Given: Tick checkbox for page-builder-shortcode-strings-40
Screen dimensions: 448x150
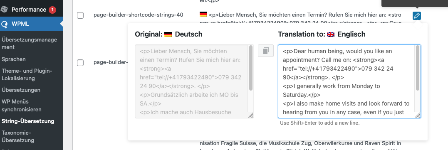Looking at the screenshot, I should coord(80,15).
